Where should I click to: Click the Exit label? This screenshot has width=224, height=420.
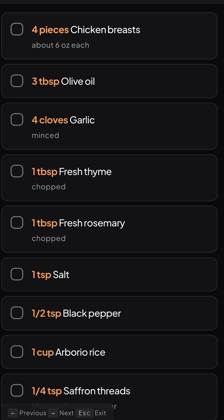coord(100,413)
